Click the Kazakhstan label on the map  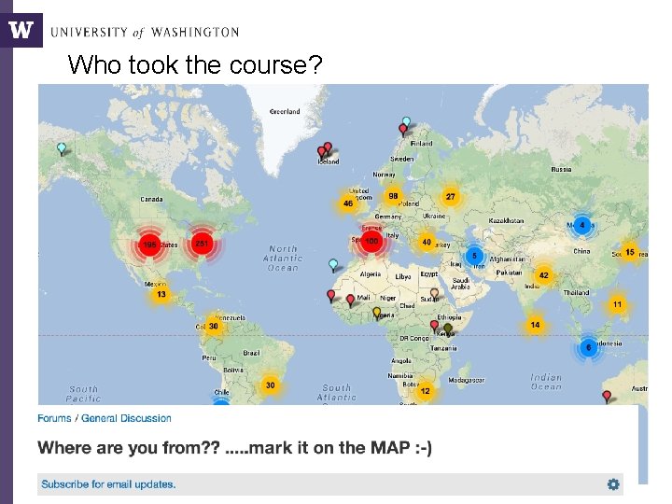tap(506, 220)
